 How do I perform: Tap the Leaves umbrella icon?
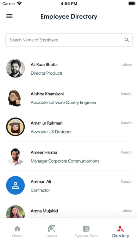(52, 228)
